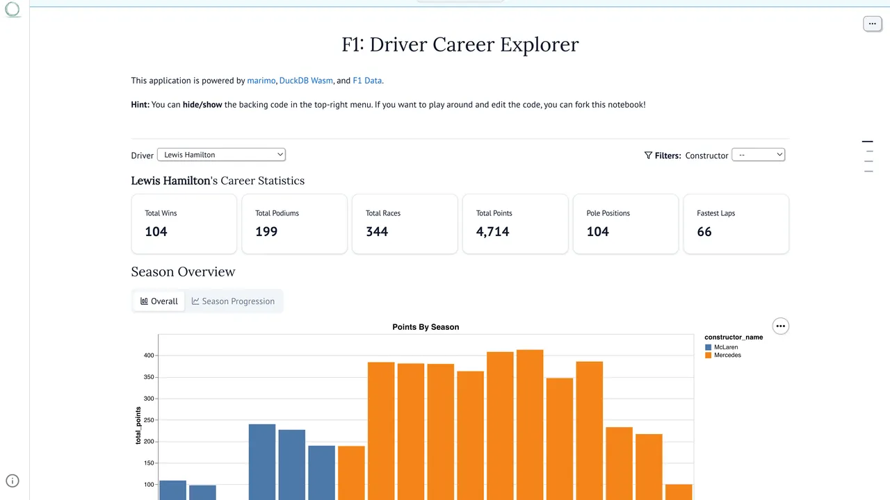Viewport: 890px width, 500px height.
Task: Open the chart actions ellipsis menu
Action: click(781, 326)
